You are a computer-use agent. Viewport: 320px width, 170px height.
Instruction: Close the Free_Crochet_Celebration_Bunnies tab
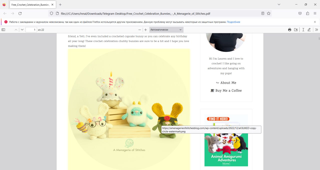click(x=52, y=4)
